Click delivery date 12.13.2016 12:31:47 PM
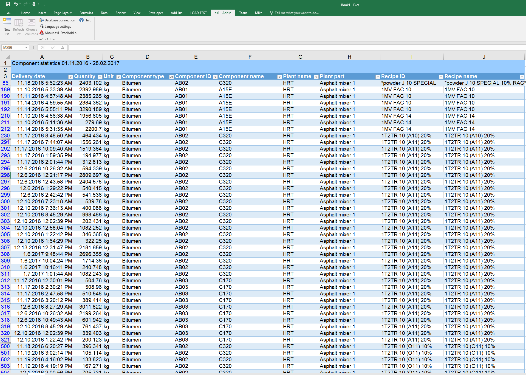 (x=42, y=247)
